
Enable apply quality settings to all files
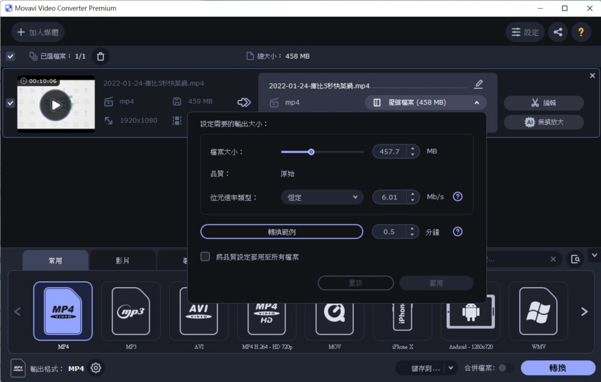[205, 257]
